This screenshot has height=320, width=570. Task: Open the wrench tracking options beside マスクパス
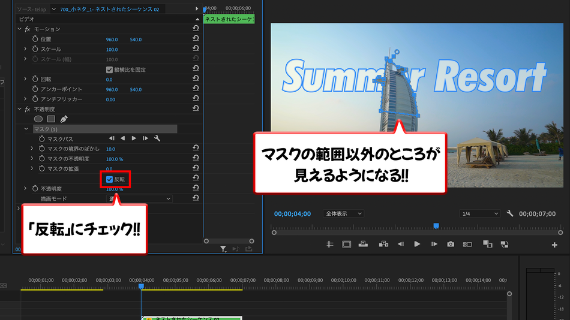pos(157,138)
